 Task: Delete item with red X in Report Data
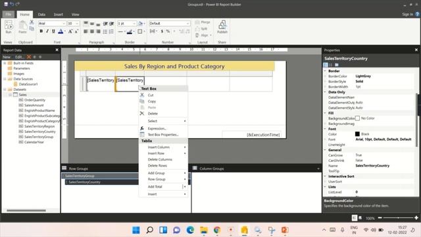click(x=29, y=57)
